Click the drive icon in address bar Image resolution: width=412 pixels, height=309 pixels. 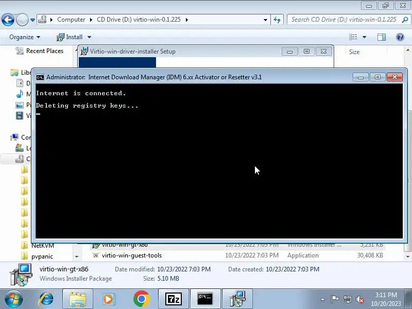click(42, 20)
